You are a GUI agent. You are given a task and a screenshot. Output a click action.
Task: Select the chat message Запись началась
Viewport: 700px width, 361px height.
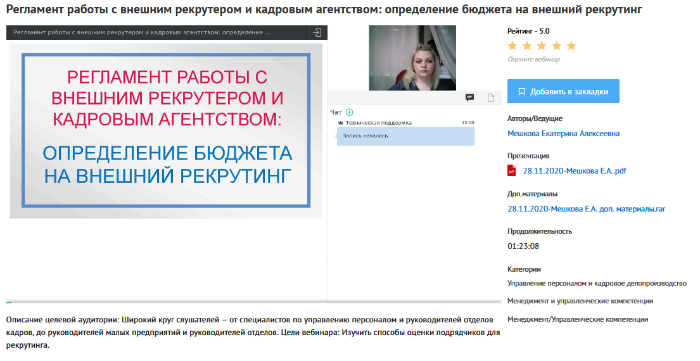[405, 136]
